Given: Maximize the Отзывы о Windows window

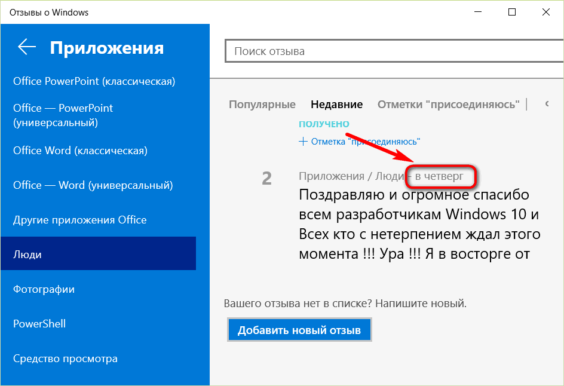Looking at the screenshot, I should pos(512,12).
